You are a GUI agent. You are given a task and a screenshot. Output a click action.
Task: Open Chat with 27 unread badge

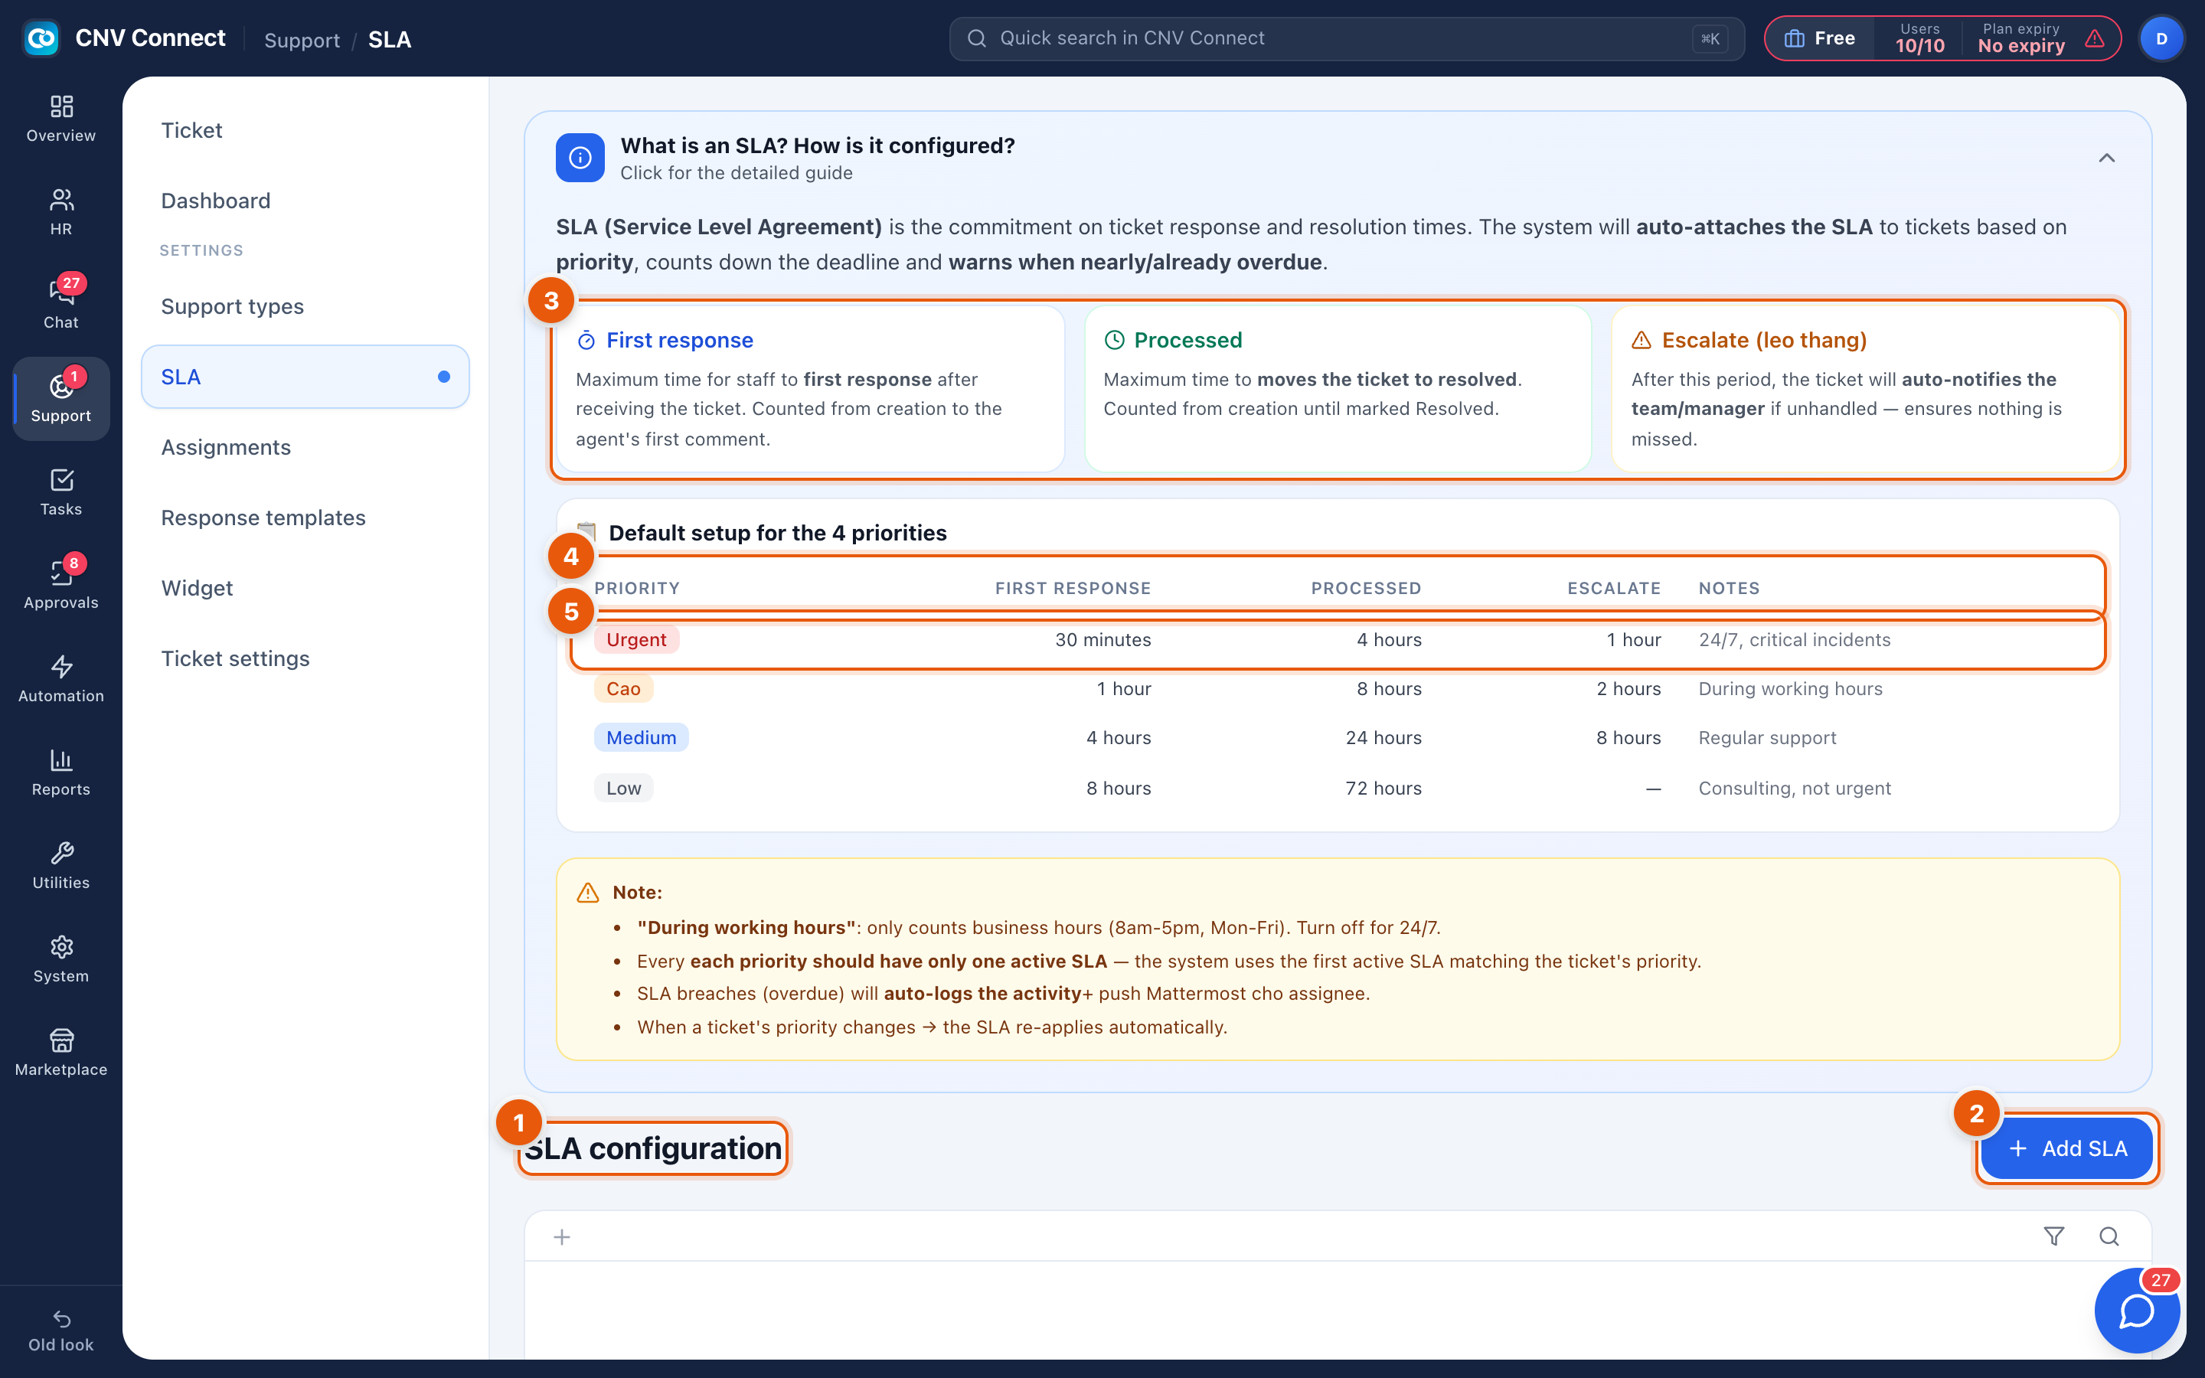pyautogui.click(x=61, y=305)
